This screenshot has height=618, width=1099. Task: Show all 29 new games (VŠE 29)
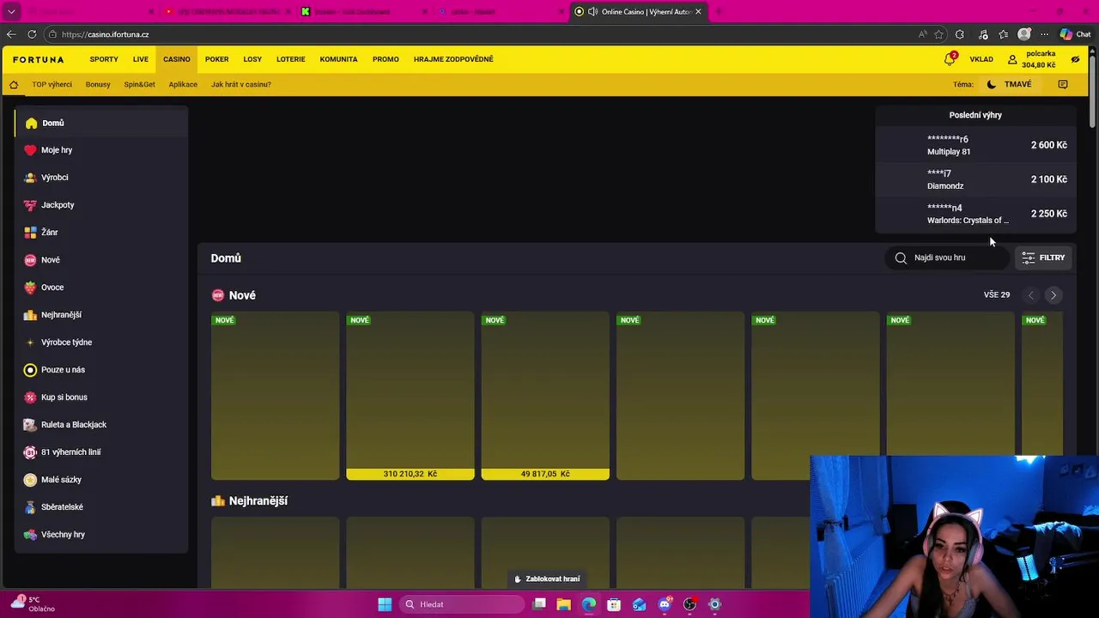[x=997, y=294]
